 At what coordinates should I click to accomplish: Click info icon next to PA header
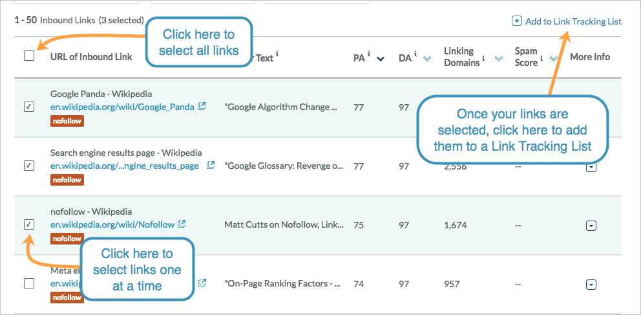click(369, 54)
